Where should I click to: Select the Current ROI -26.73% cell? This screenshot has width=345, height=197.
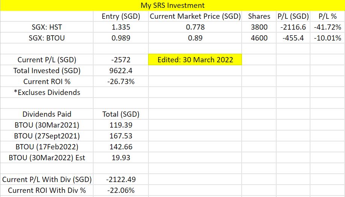point(121,81)
